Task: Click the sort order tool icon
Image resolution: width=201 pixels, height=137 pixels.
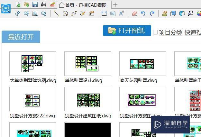Action: (x=191, y=14)
